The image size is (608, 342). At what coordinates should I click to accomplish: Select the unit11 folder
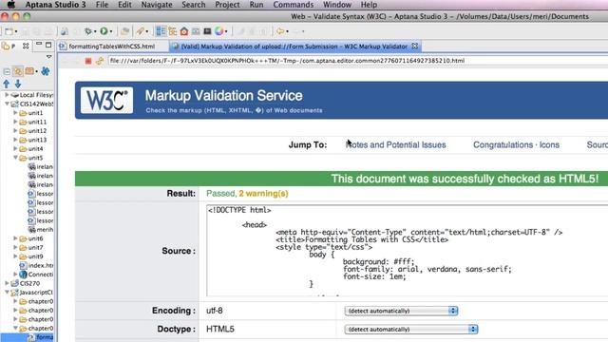click(x=37, y=122)
